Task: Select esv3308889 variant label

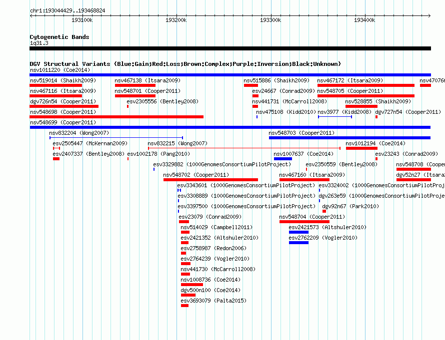Action: (x=246, y=196)
